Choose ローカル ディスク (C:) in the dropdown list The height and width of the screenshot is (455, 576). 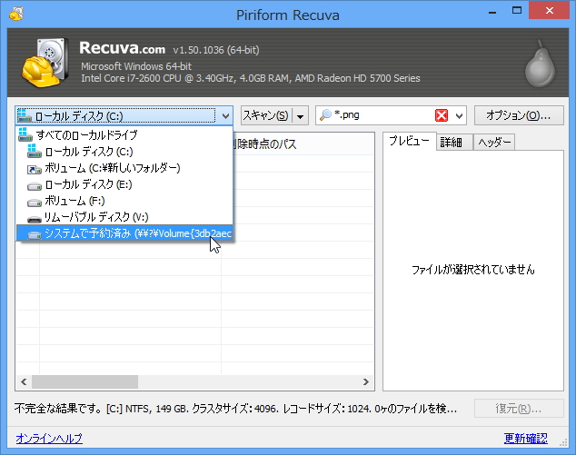tap(124, 152)
